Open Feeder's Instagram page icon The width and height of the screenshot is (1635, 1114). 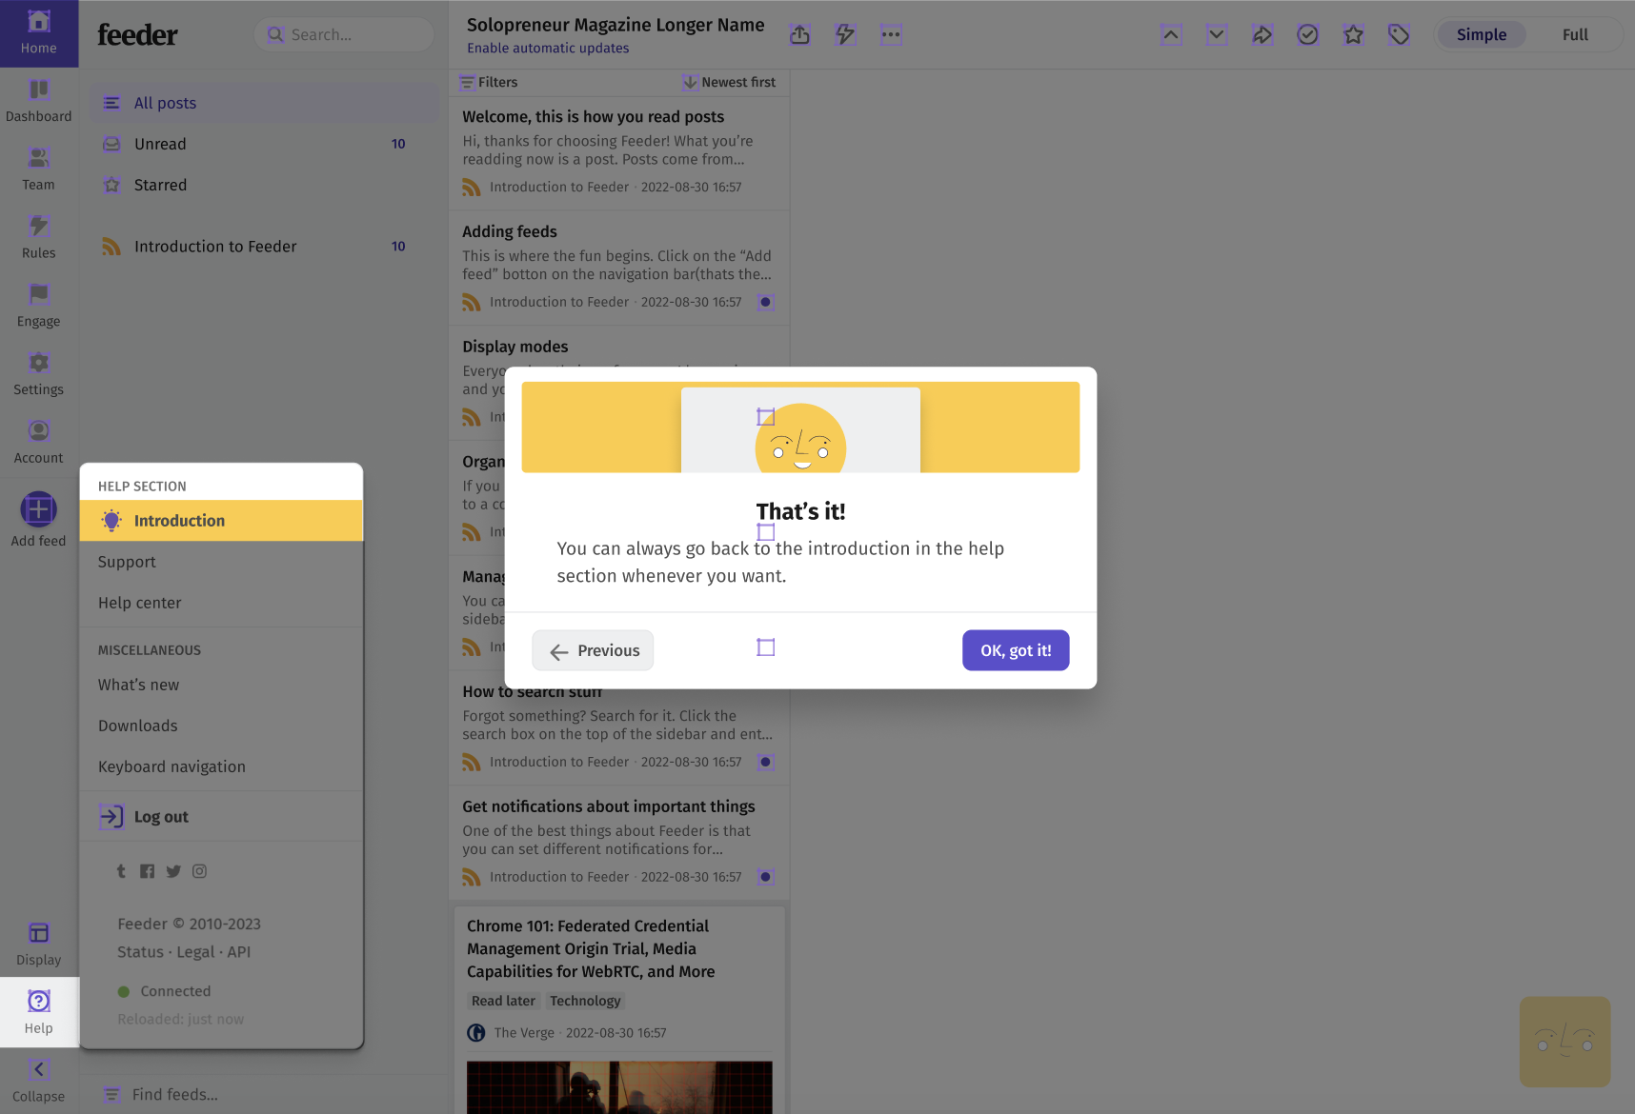point(199,871)
